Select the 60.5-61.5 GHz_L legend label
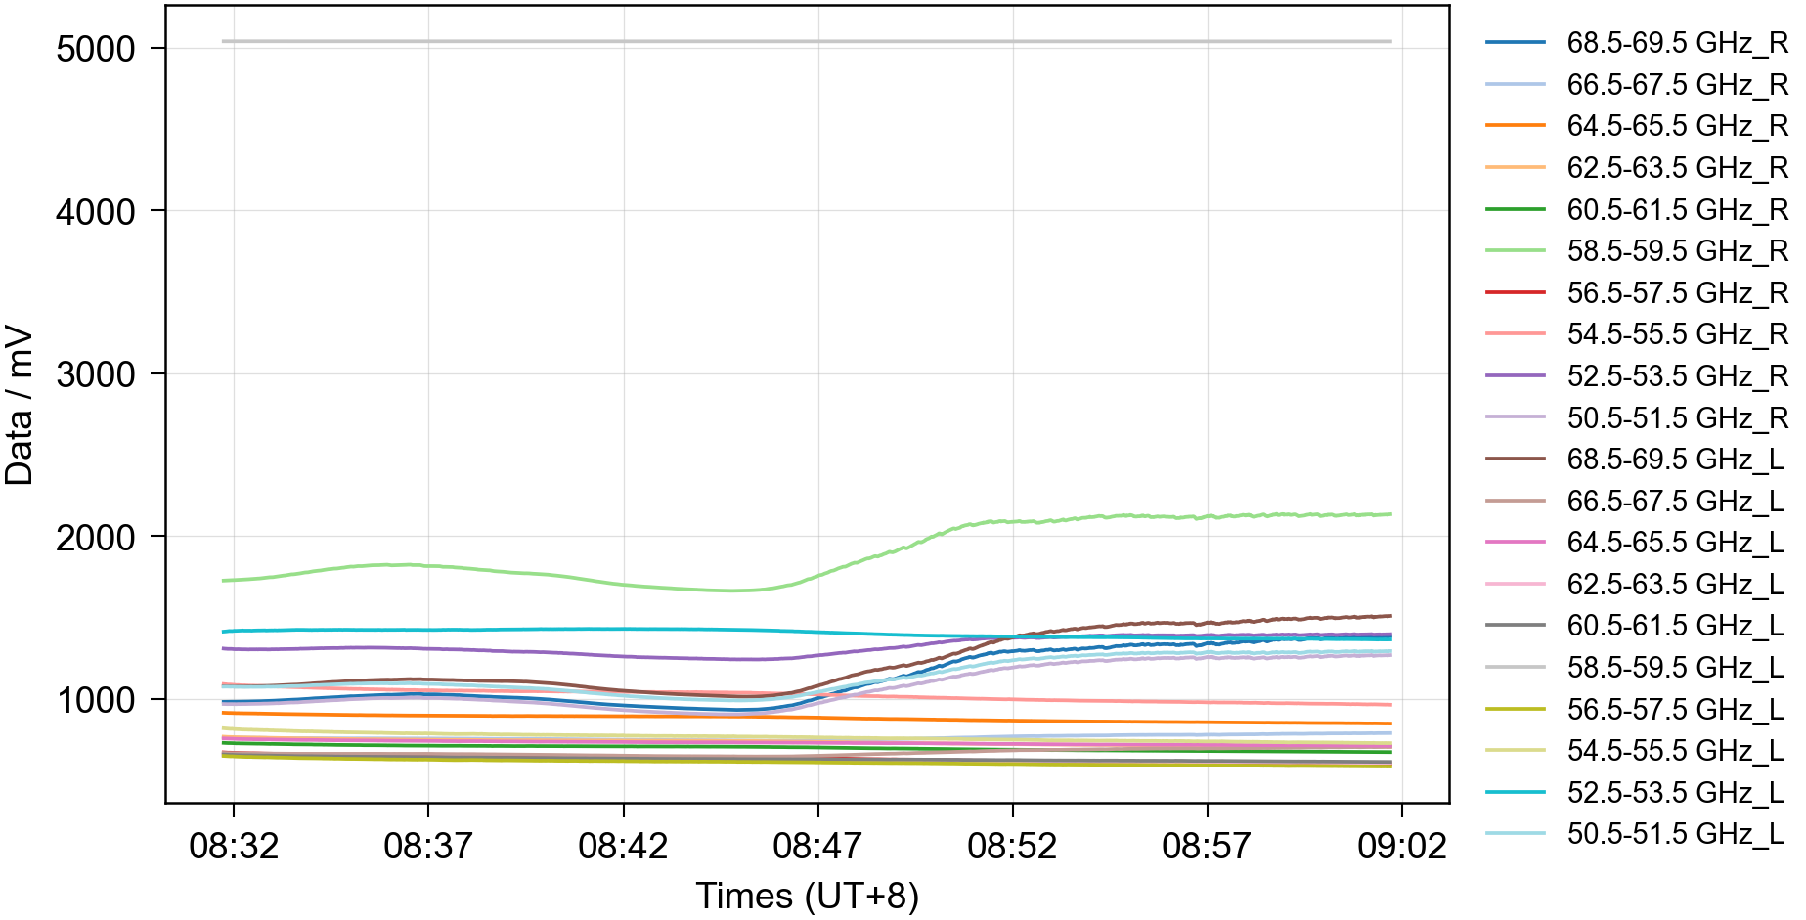Viewport: 1806px width, 920px height. 1675,626
